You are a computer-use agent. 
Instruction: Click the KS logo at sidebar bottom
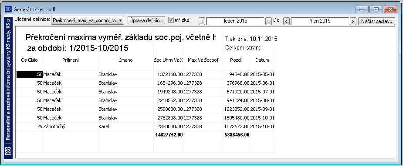tap(8, 151)
